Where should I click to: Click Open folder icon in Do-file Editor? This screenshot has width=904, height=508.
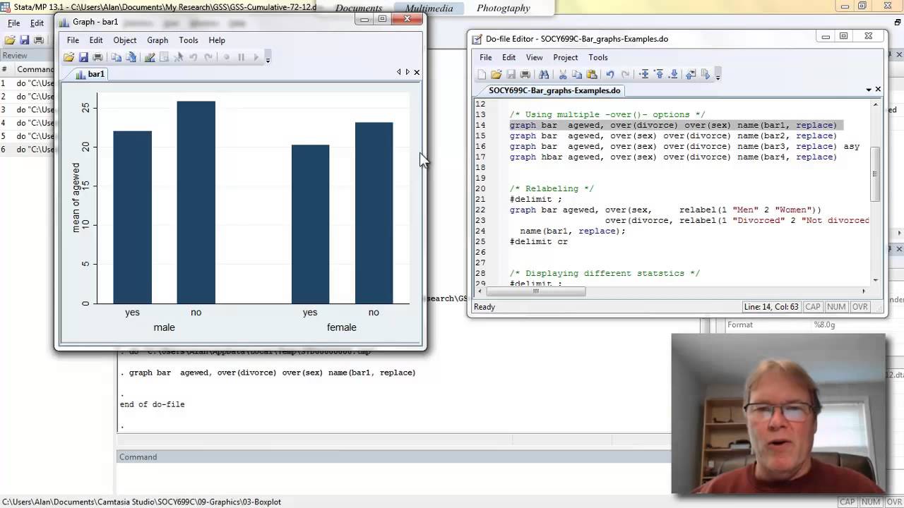(x=496, y=74)
